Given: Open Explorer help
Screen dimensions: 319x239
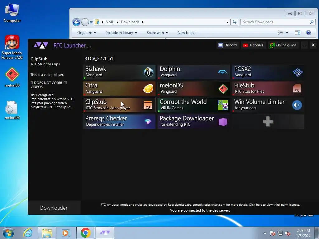Looking at the screenshot, I should click(x=309, y=32).
